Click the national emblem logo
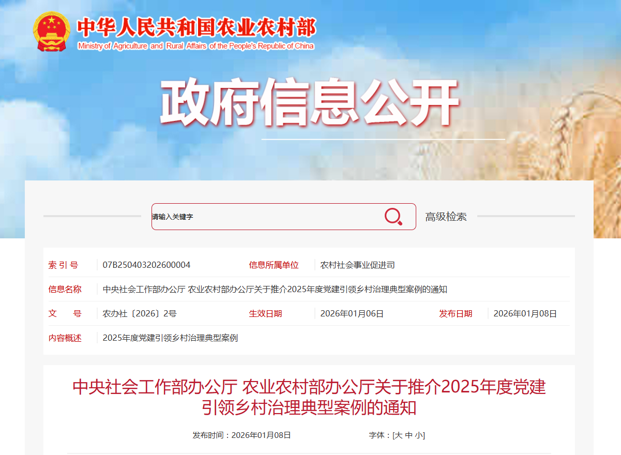The image size is (621, 455). coord(51,32)
